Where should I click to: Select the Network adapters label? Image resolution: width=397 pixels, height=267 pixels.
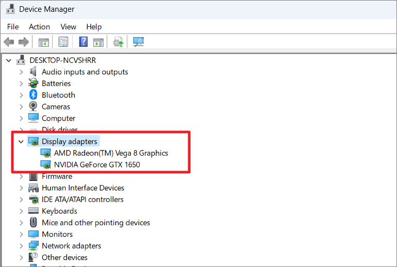tap(71, 246)
